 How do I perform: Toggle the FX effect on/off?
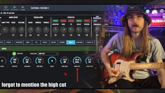71,21
